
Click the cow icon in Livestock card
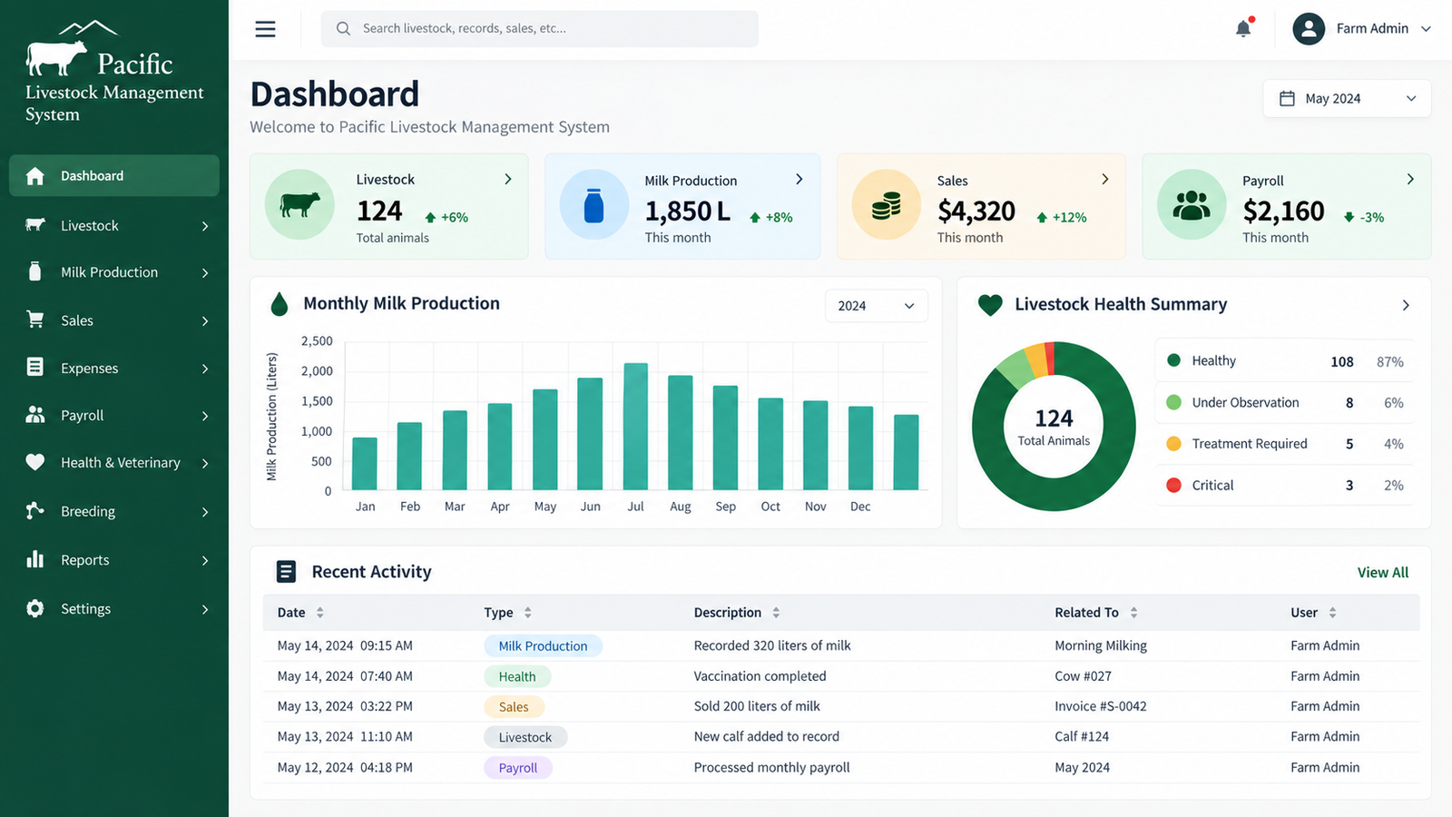pyautogui.click(x=299, y=204)
